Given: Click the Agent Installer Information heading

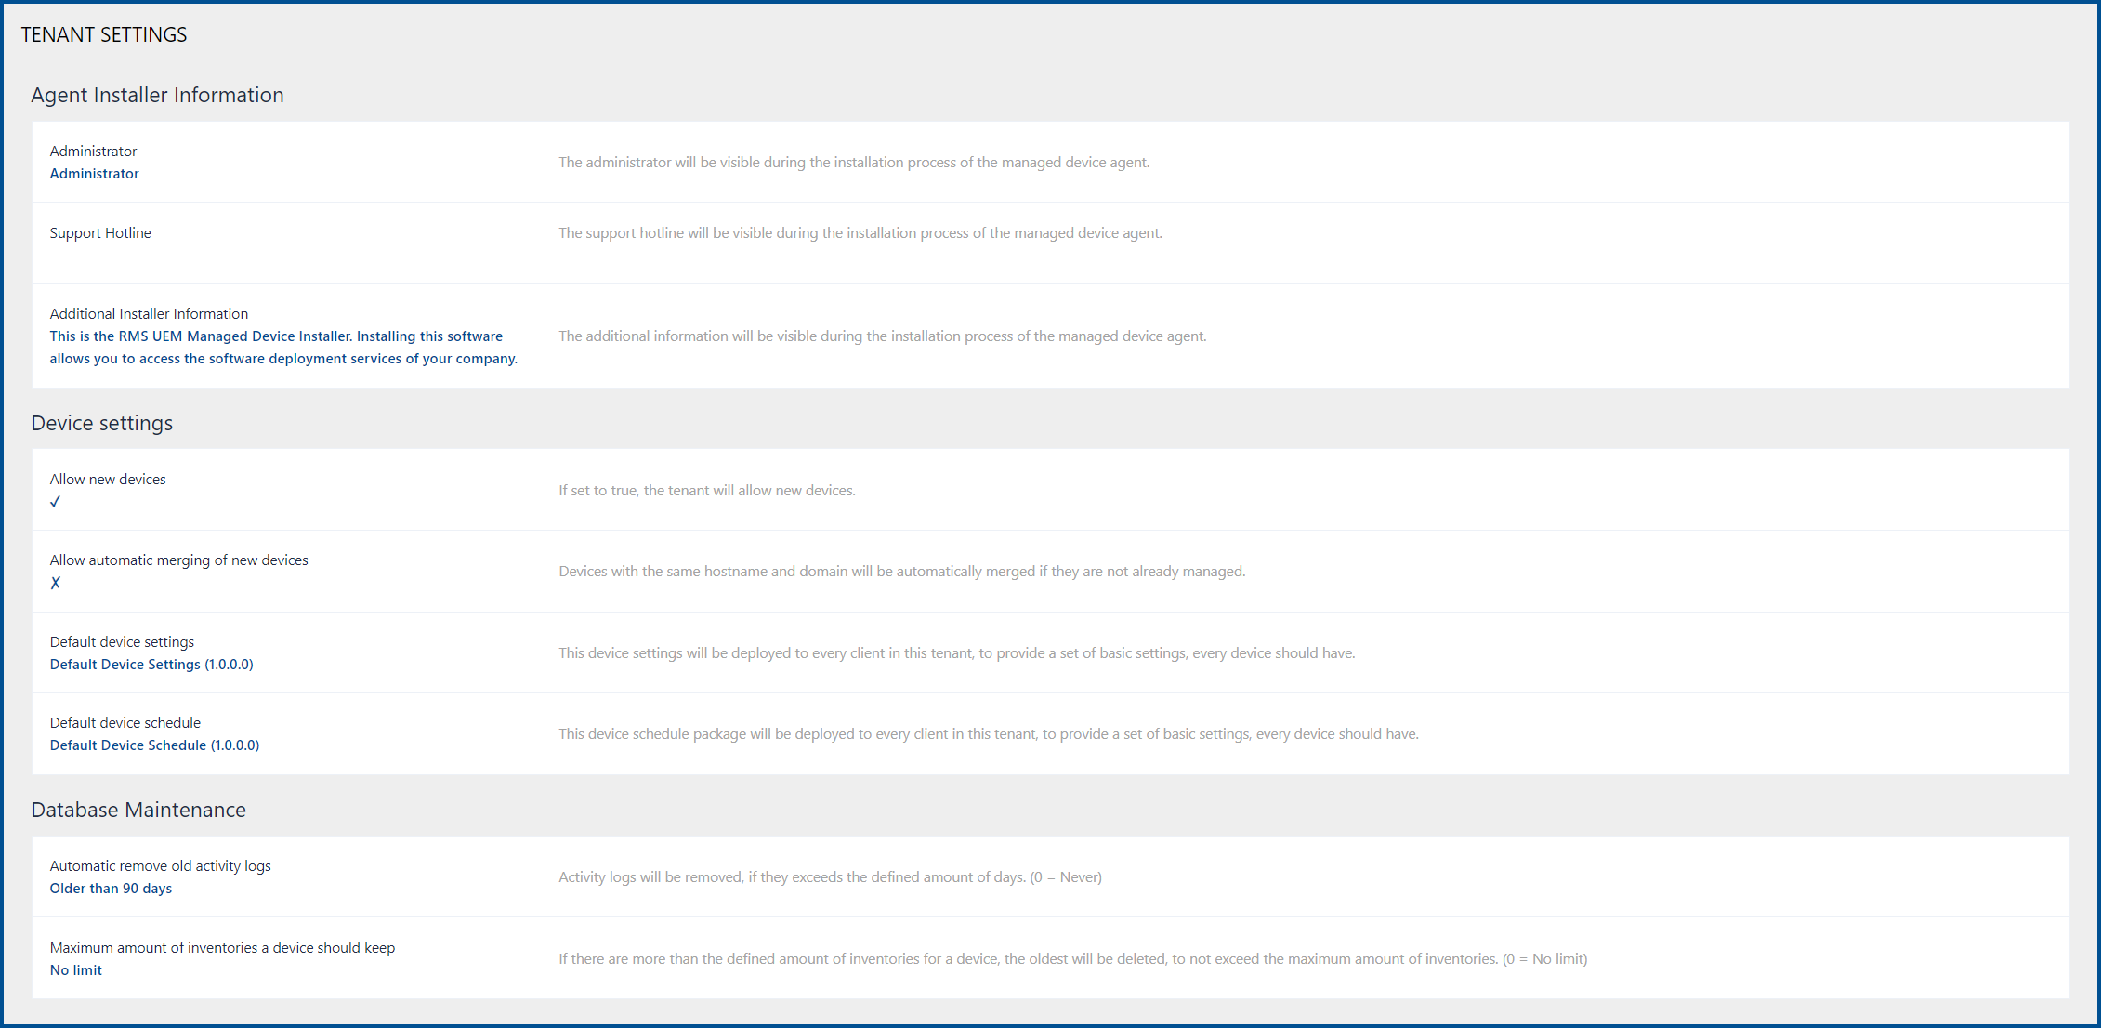Looking at the screenshot, I should [x=157, y=95].
